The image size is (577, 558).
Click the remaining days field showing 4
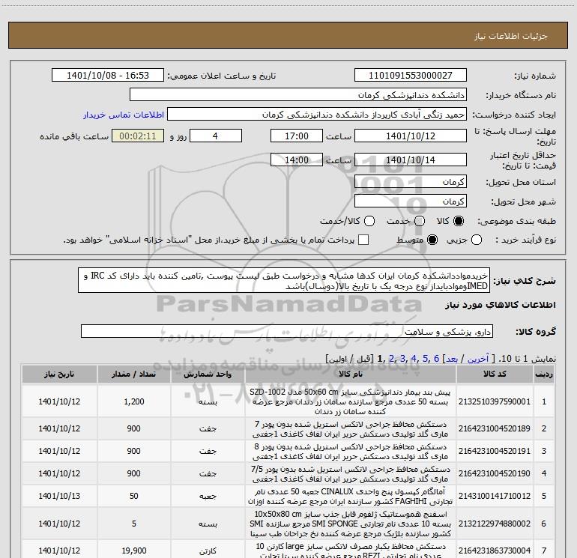pyautogui.click(x=216, y=136)
